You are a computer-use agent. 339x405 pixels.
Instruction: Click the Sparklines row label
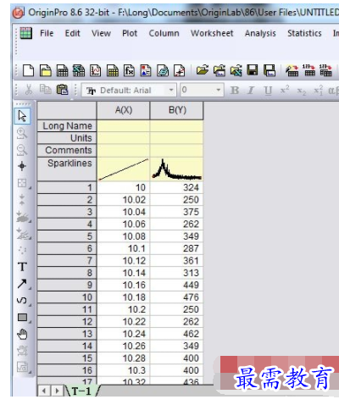click(x=67, y=169)
